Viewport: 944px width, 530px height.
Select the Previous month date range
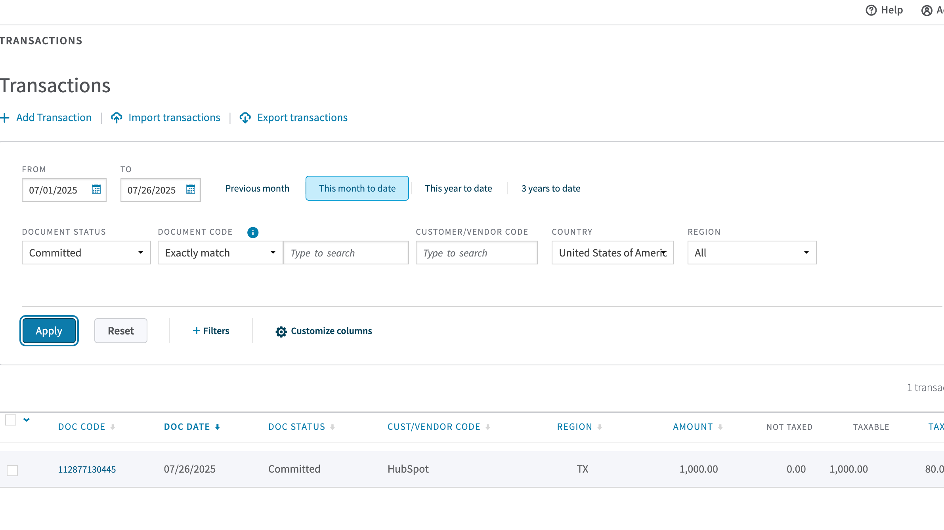[257, 189]
